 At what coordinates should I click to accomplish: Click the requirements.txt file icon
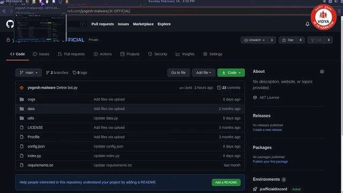(x=21, y=165)
